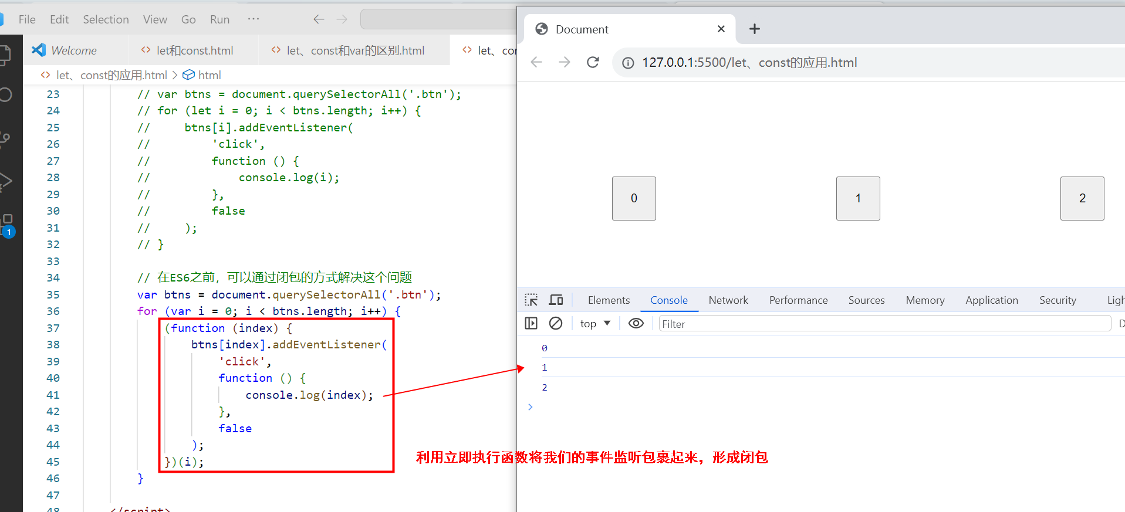Click the browser back button
This screenshot has width=1125, height=512.
pyautogui.click(x=536, y=62)
